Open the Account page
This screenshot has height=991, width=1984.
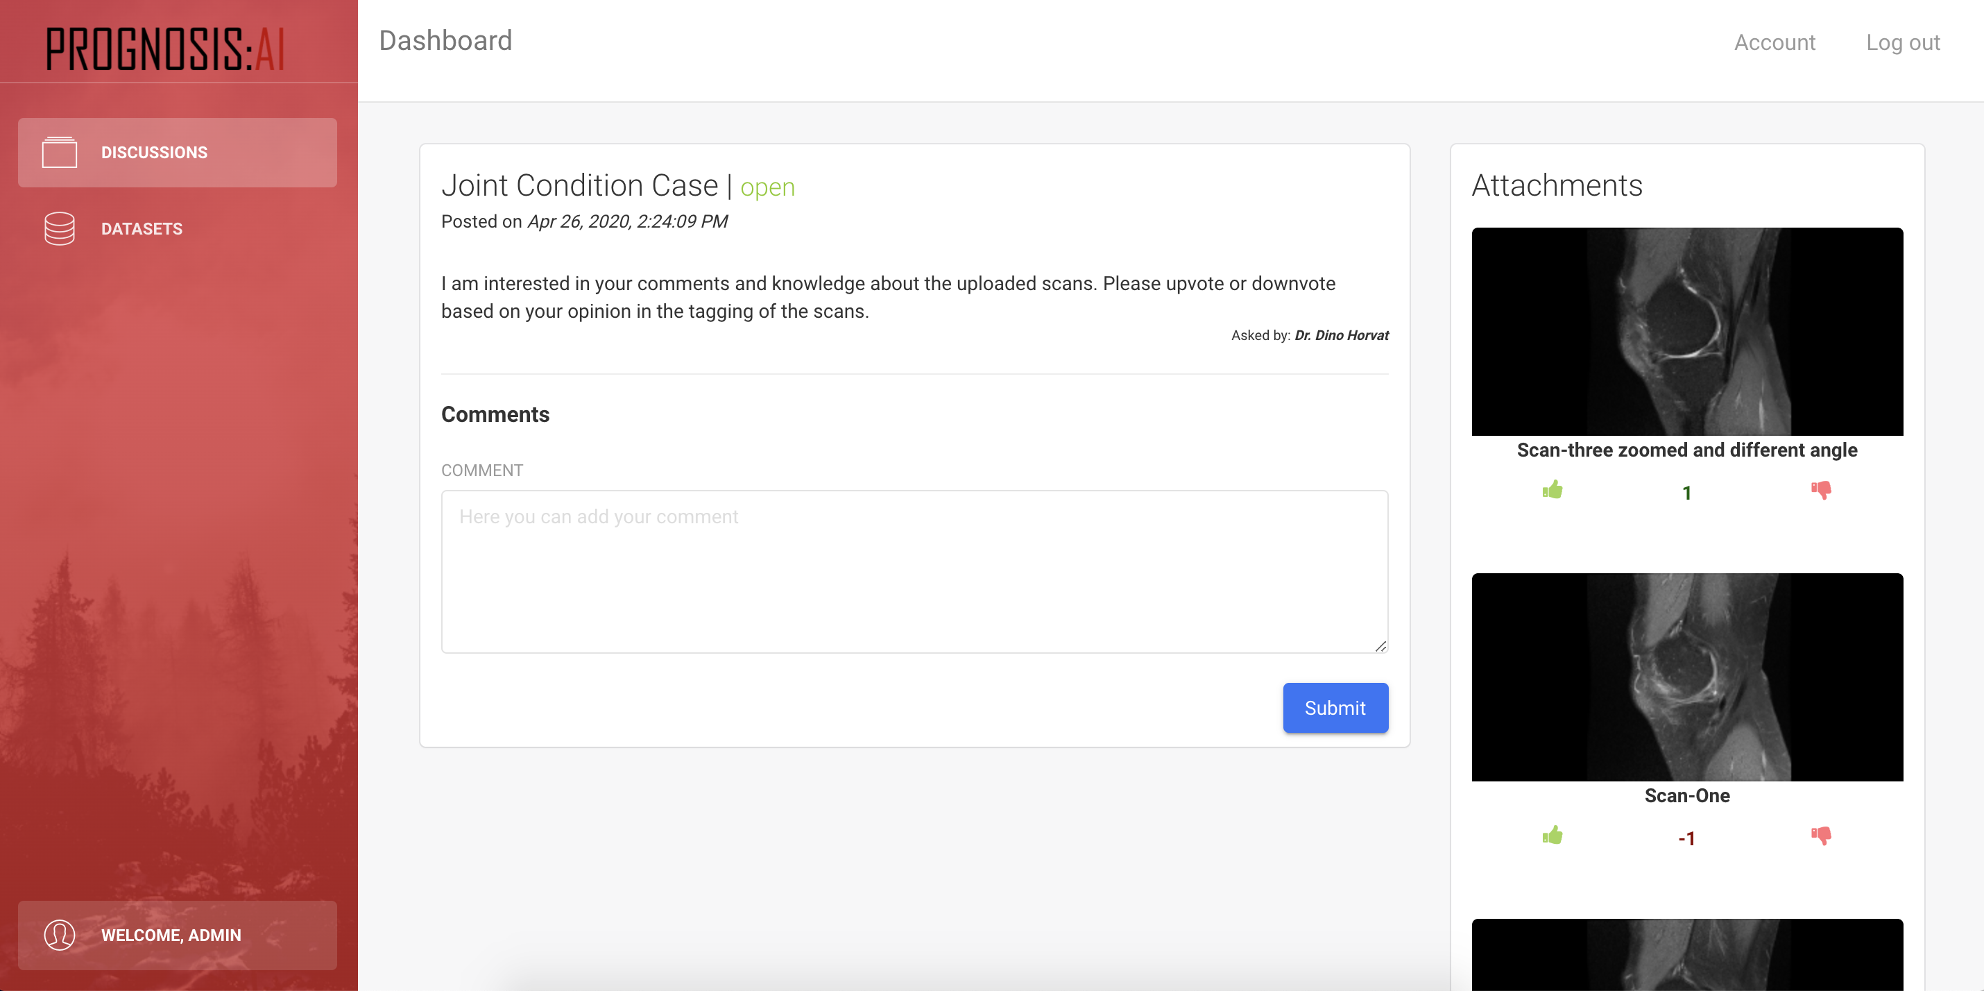pyautogui.click(x=1775, y=42)
